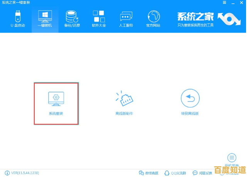Click the 系统重装 monitor gear icon
Viewport: 248px width, 177px height.
click(x=56, y=99)
